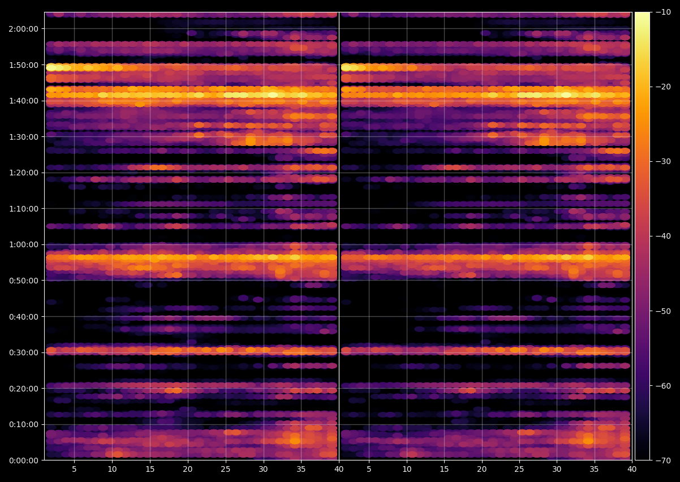Click the 1:40:00 time axis label
680x482 pixels.
[x=23, y=101]
